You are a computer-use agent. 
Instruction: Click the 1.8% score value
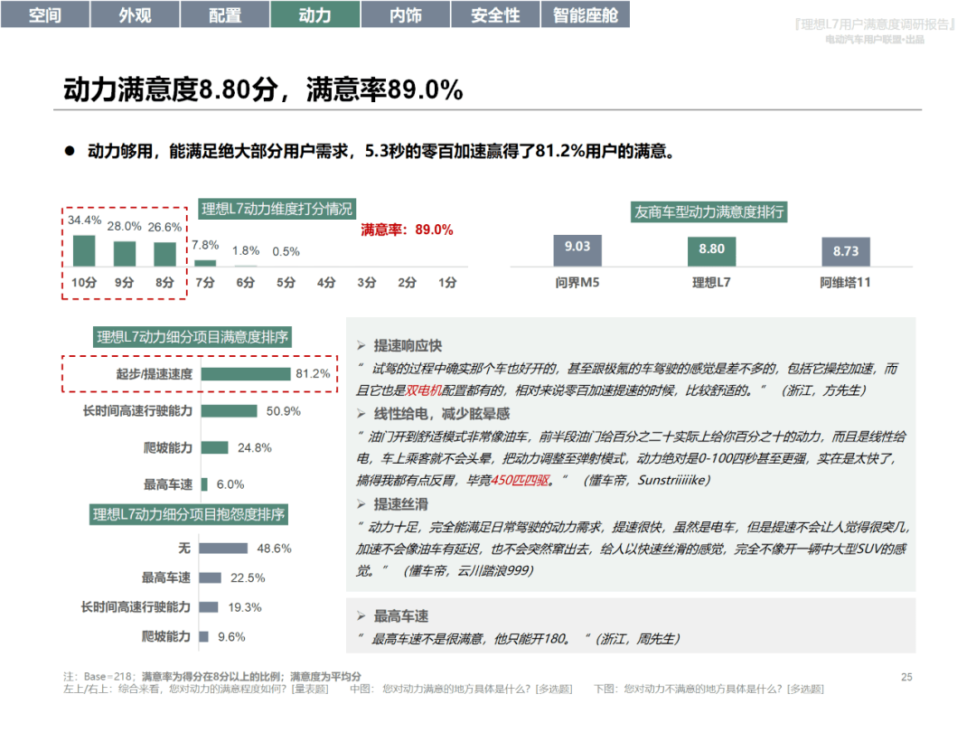(246, 251)
